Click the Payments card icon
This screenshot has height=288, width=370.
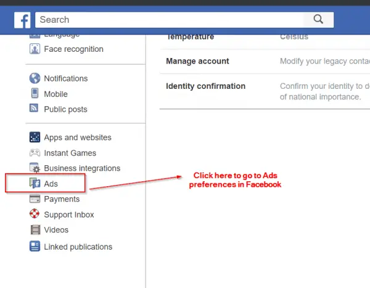pos(35,199)
